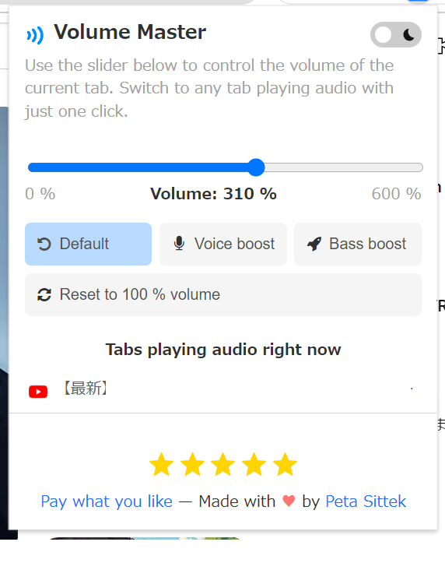
Task: Click the microphone icon
Action: coord(179,244)
